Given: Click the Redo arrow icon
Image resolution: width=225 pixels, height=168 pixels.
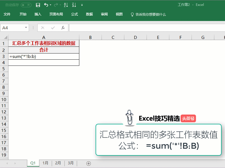Looking at the screenshot, I should pos(56,5).
